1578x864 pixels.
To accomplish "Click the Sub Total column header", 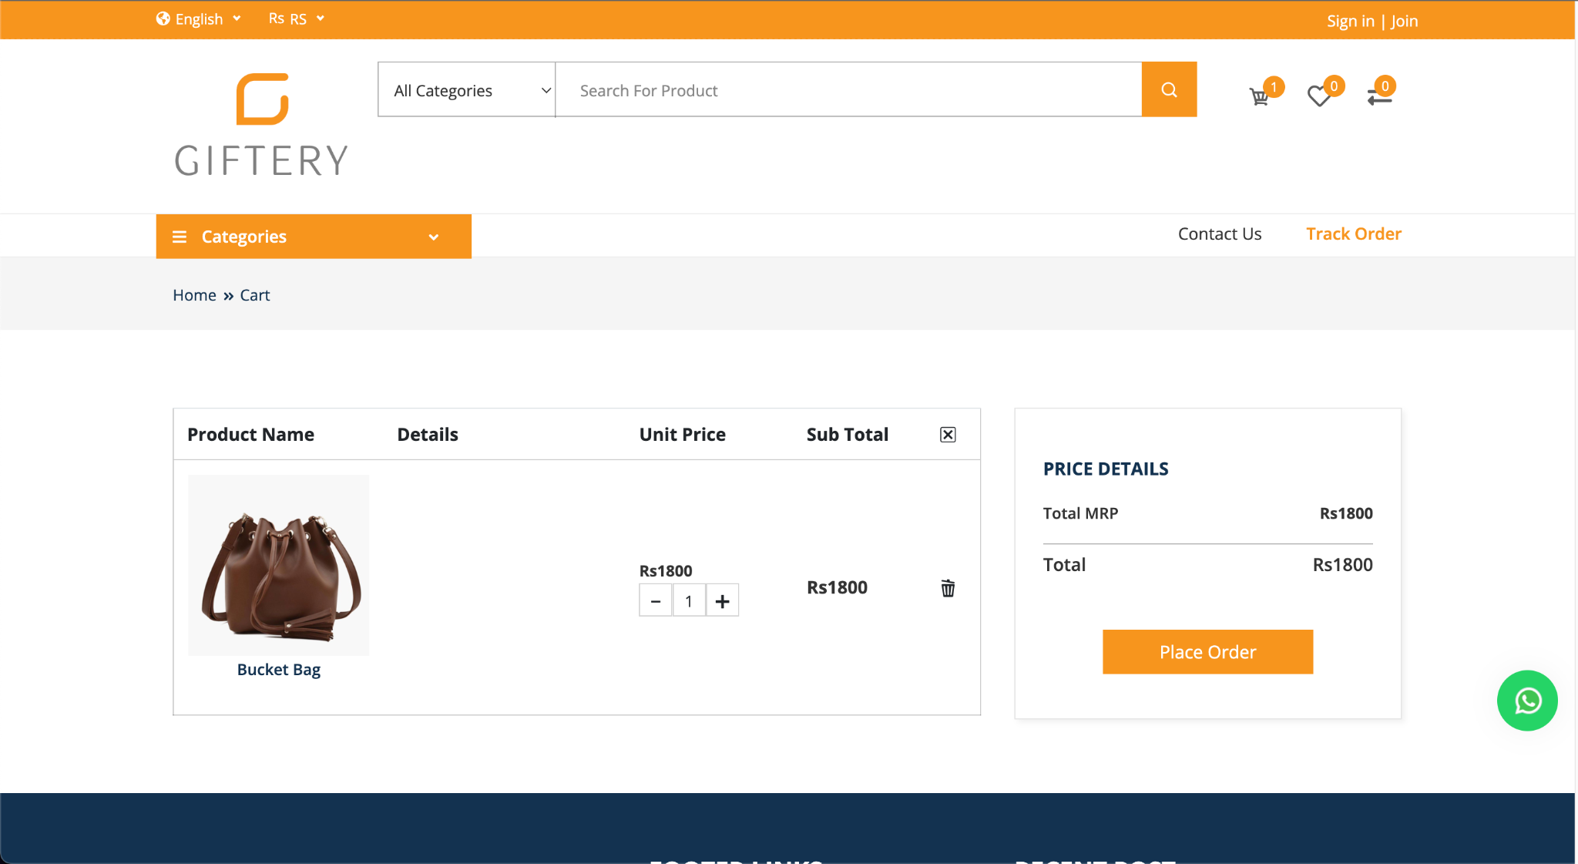I will pyautogui.click(x=848, y=435).
